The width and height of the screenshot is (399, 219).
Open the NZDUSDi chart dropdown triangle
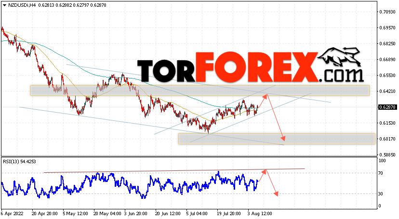tap(5, 5)
